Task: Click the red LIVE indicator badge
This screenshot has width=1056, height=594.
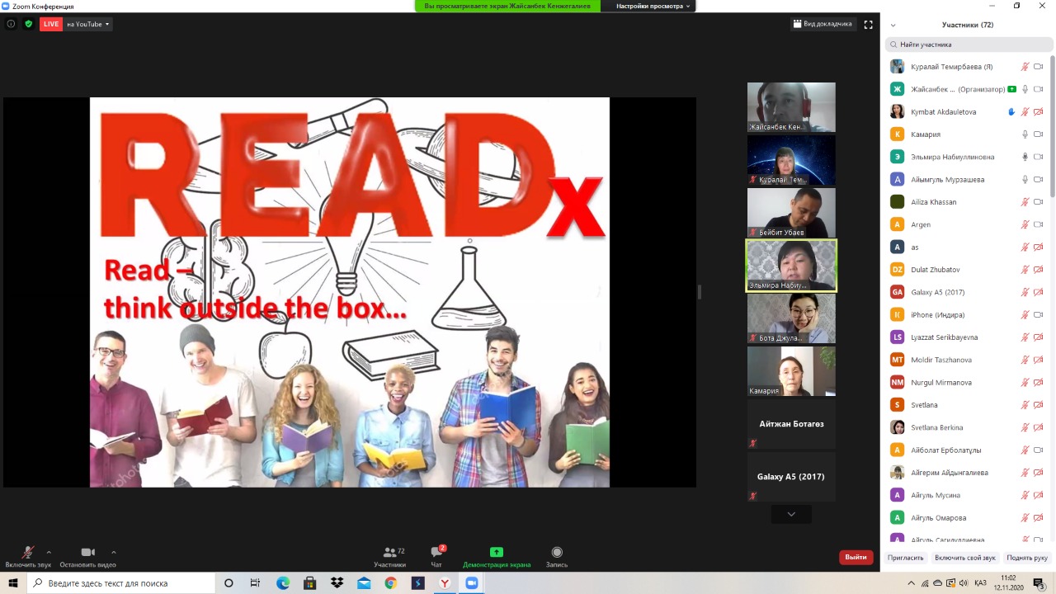Action: 51,24
